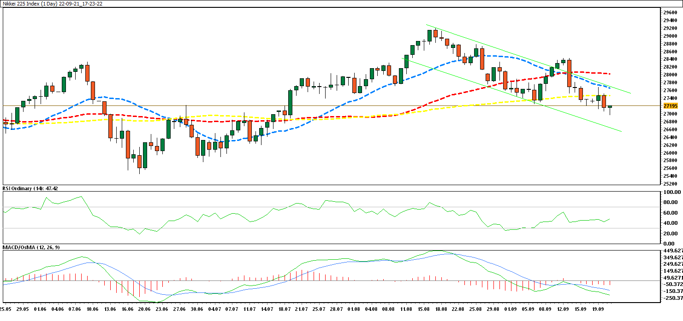Click the MACD 149.627 scale value
Image resolution: width=683 pixels, height=321 pixels.
(673, 271)
